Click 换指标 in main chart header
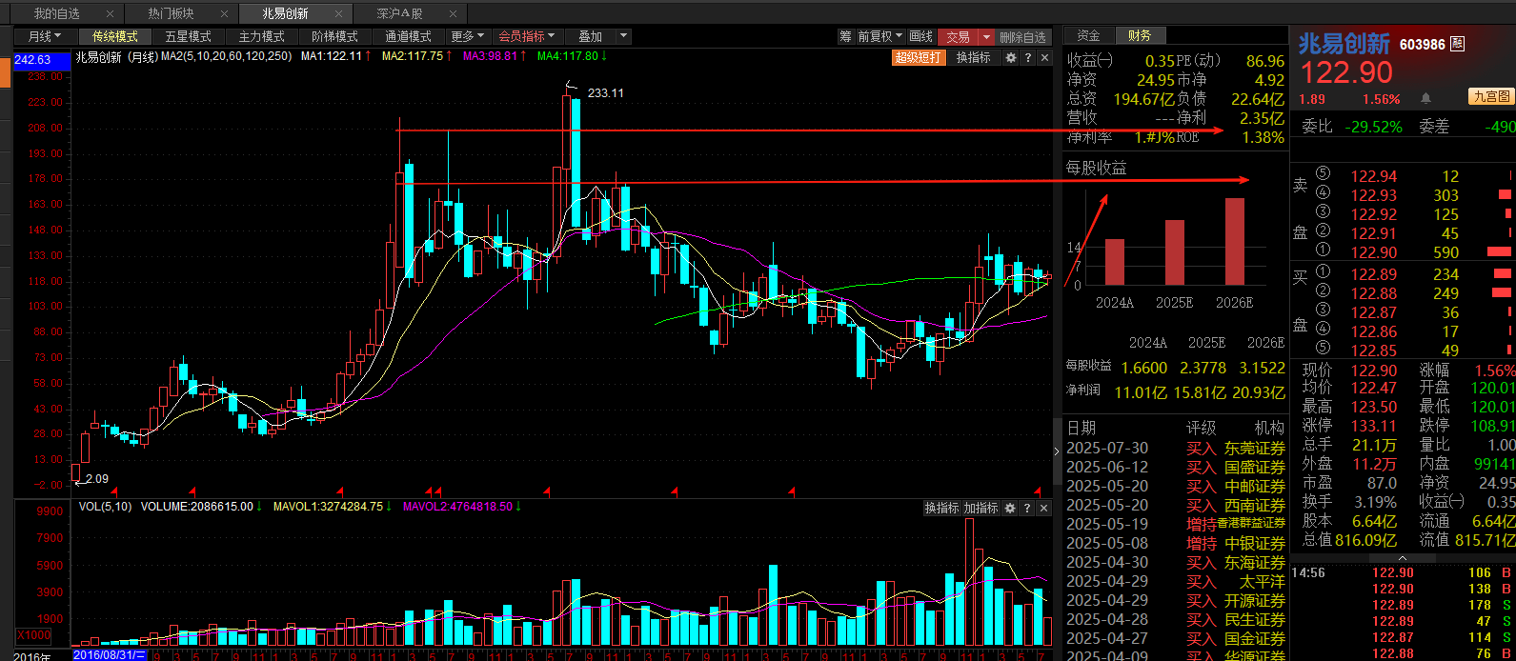This screenshot has height=661, width=1516. point(974,57)
